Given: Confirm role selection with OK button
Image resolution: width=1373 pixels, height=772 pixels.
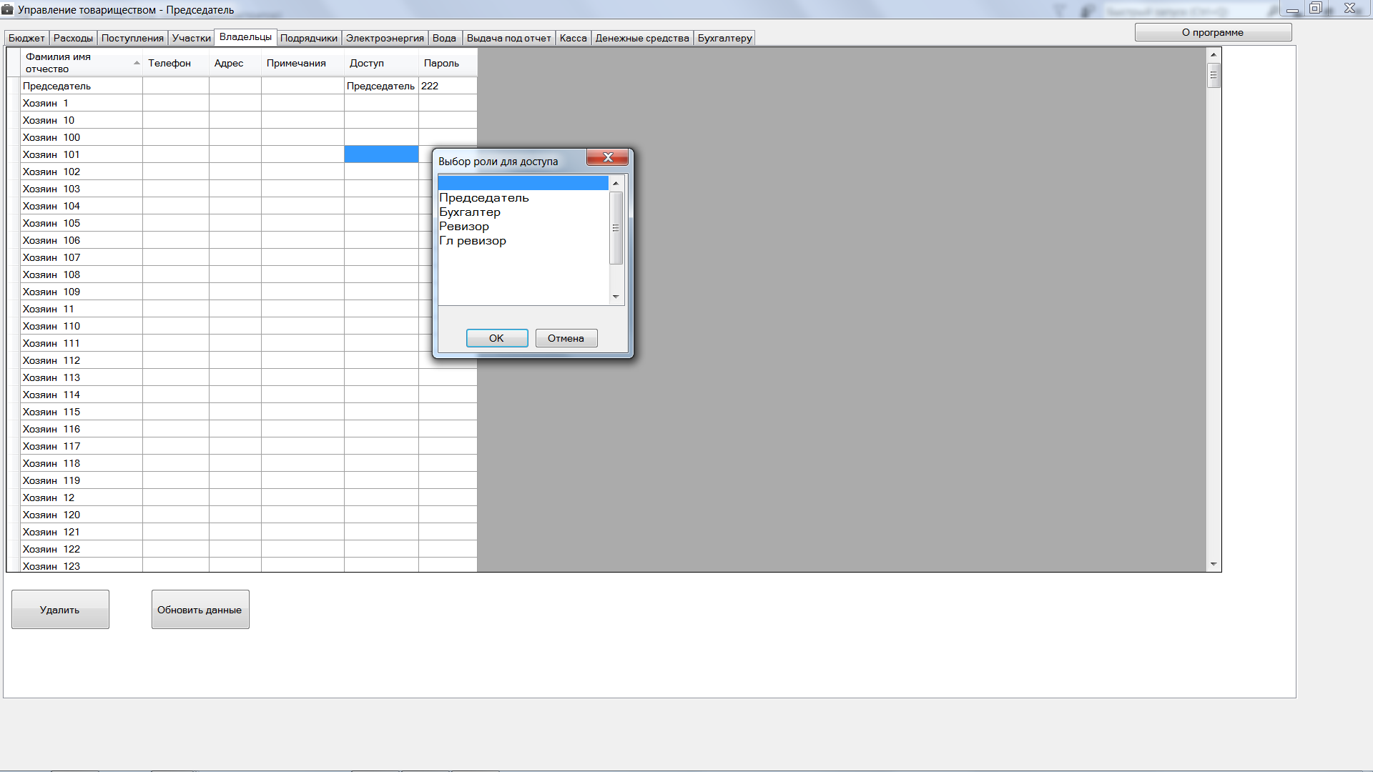Looking at the screenshot, I should point(496,338).
